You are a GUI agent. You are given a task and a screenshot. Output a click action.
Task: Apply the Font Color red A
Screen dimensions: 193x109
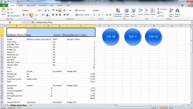pyautogui.click(x=47, y=15)
